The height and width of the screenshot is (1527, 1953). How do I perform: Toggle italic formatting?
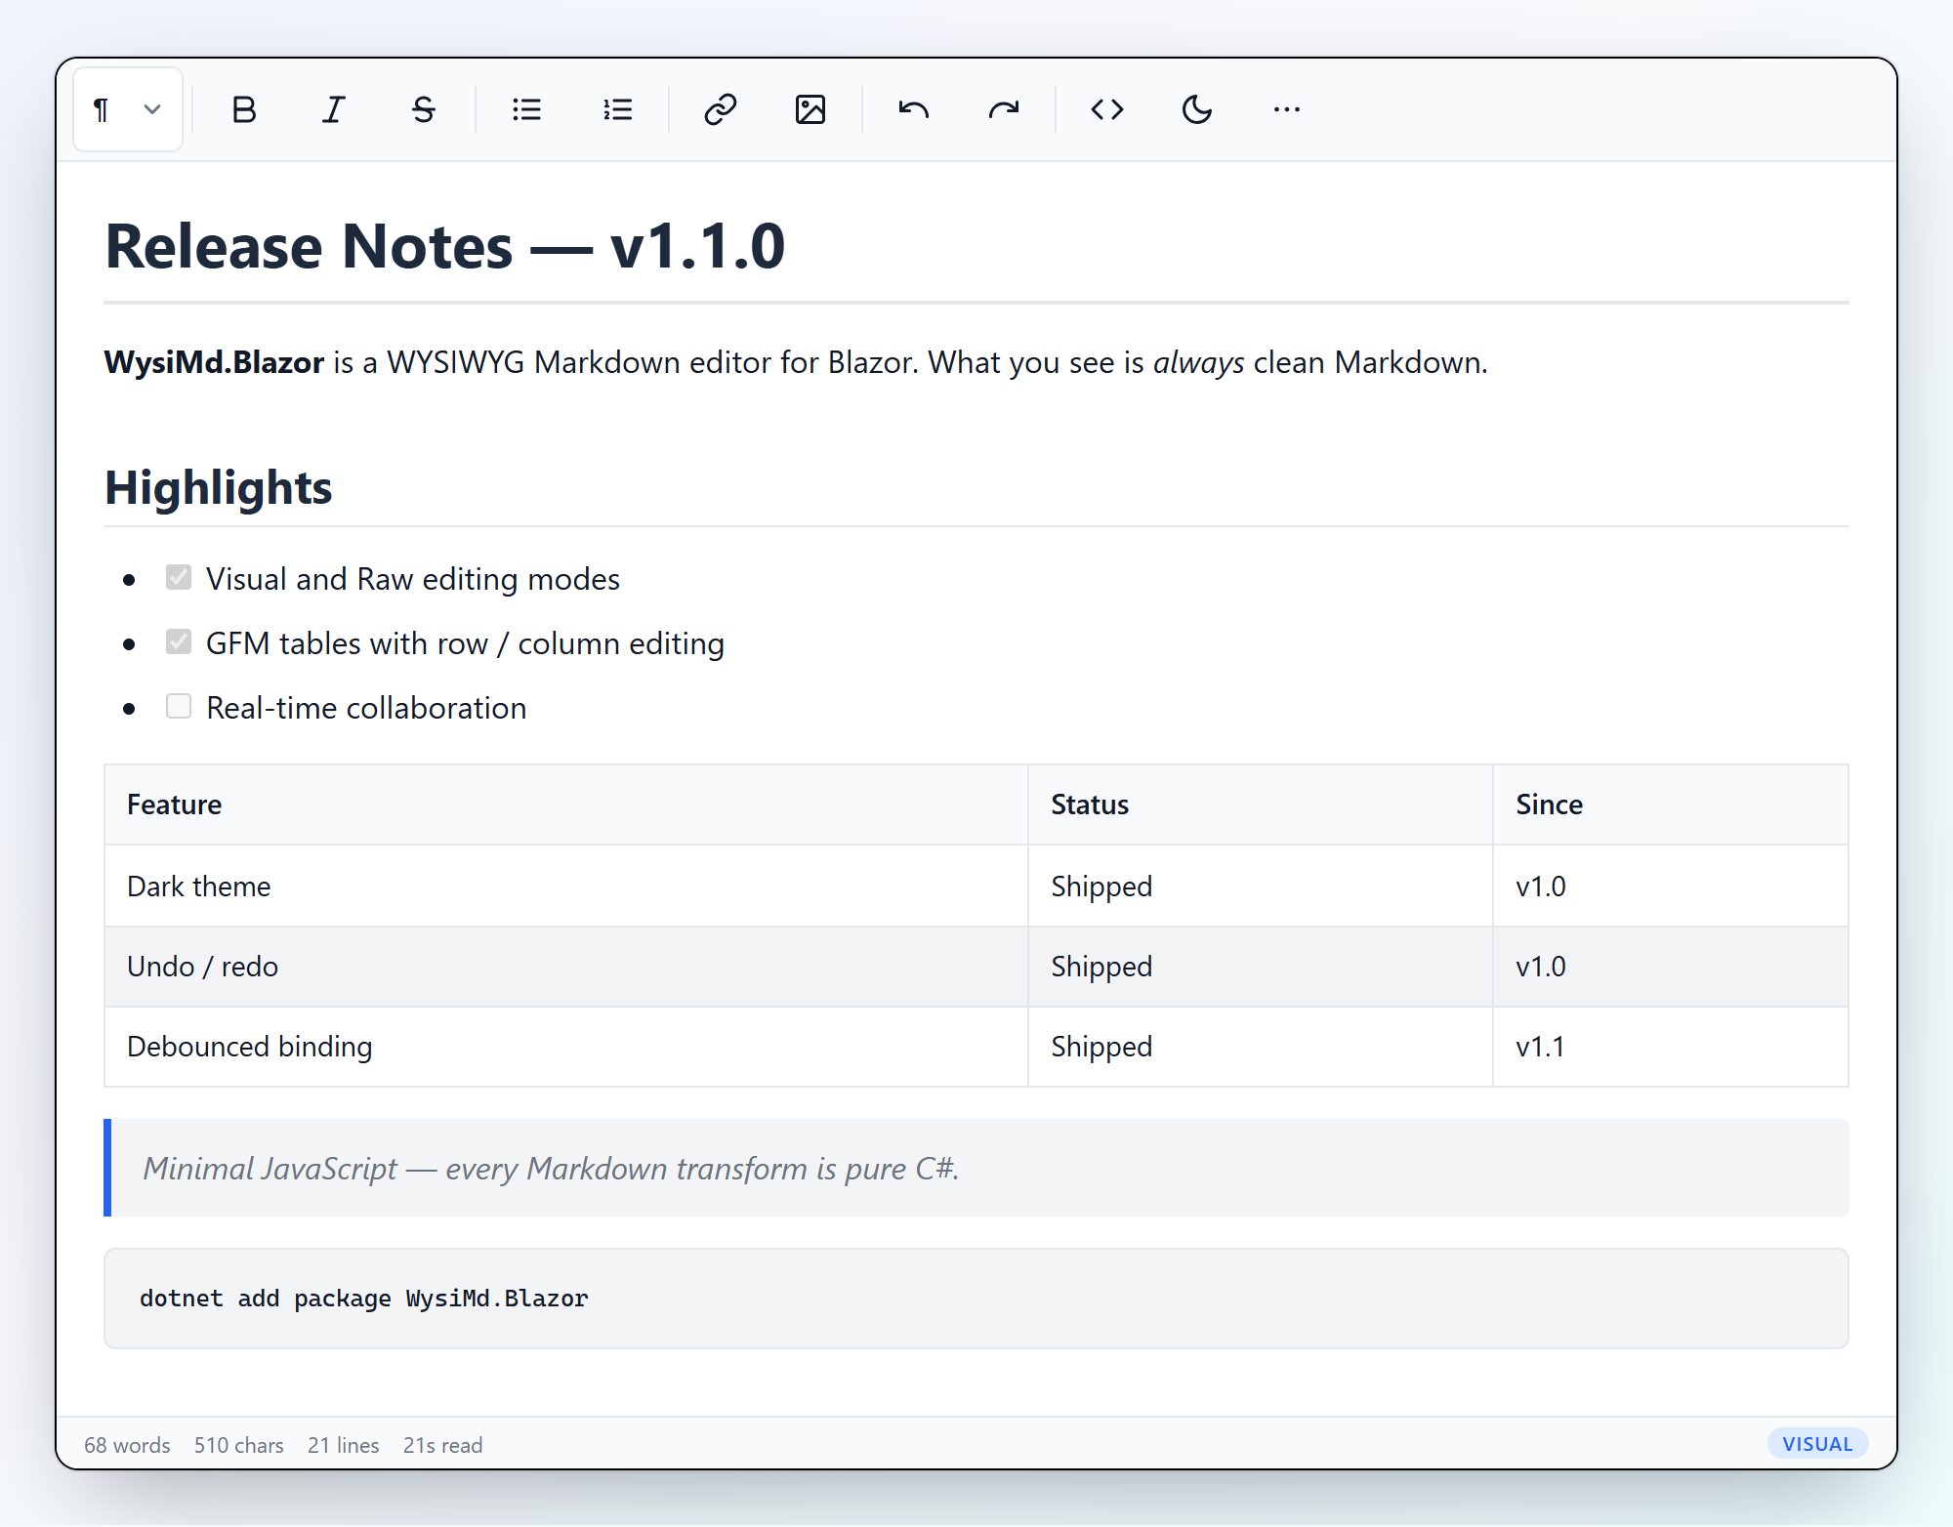334,109
